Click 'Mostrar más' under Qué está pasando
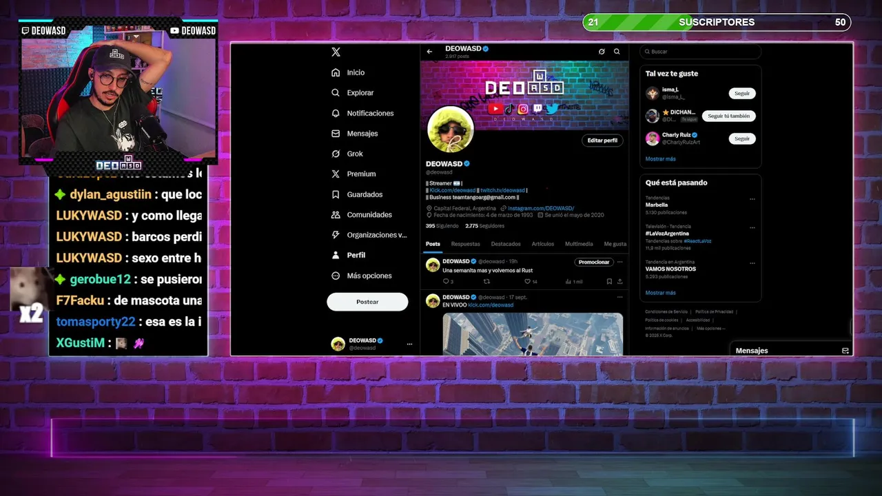Viewport: 882px width, 496px height. 660,293
